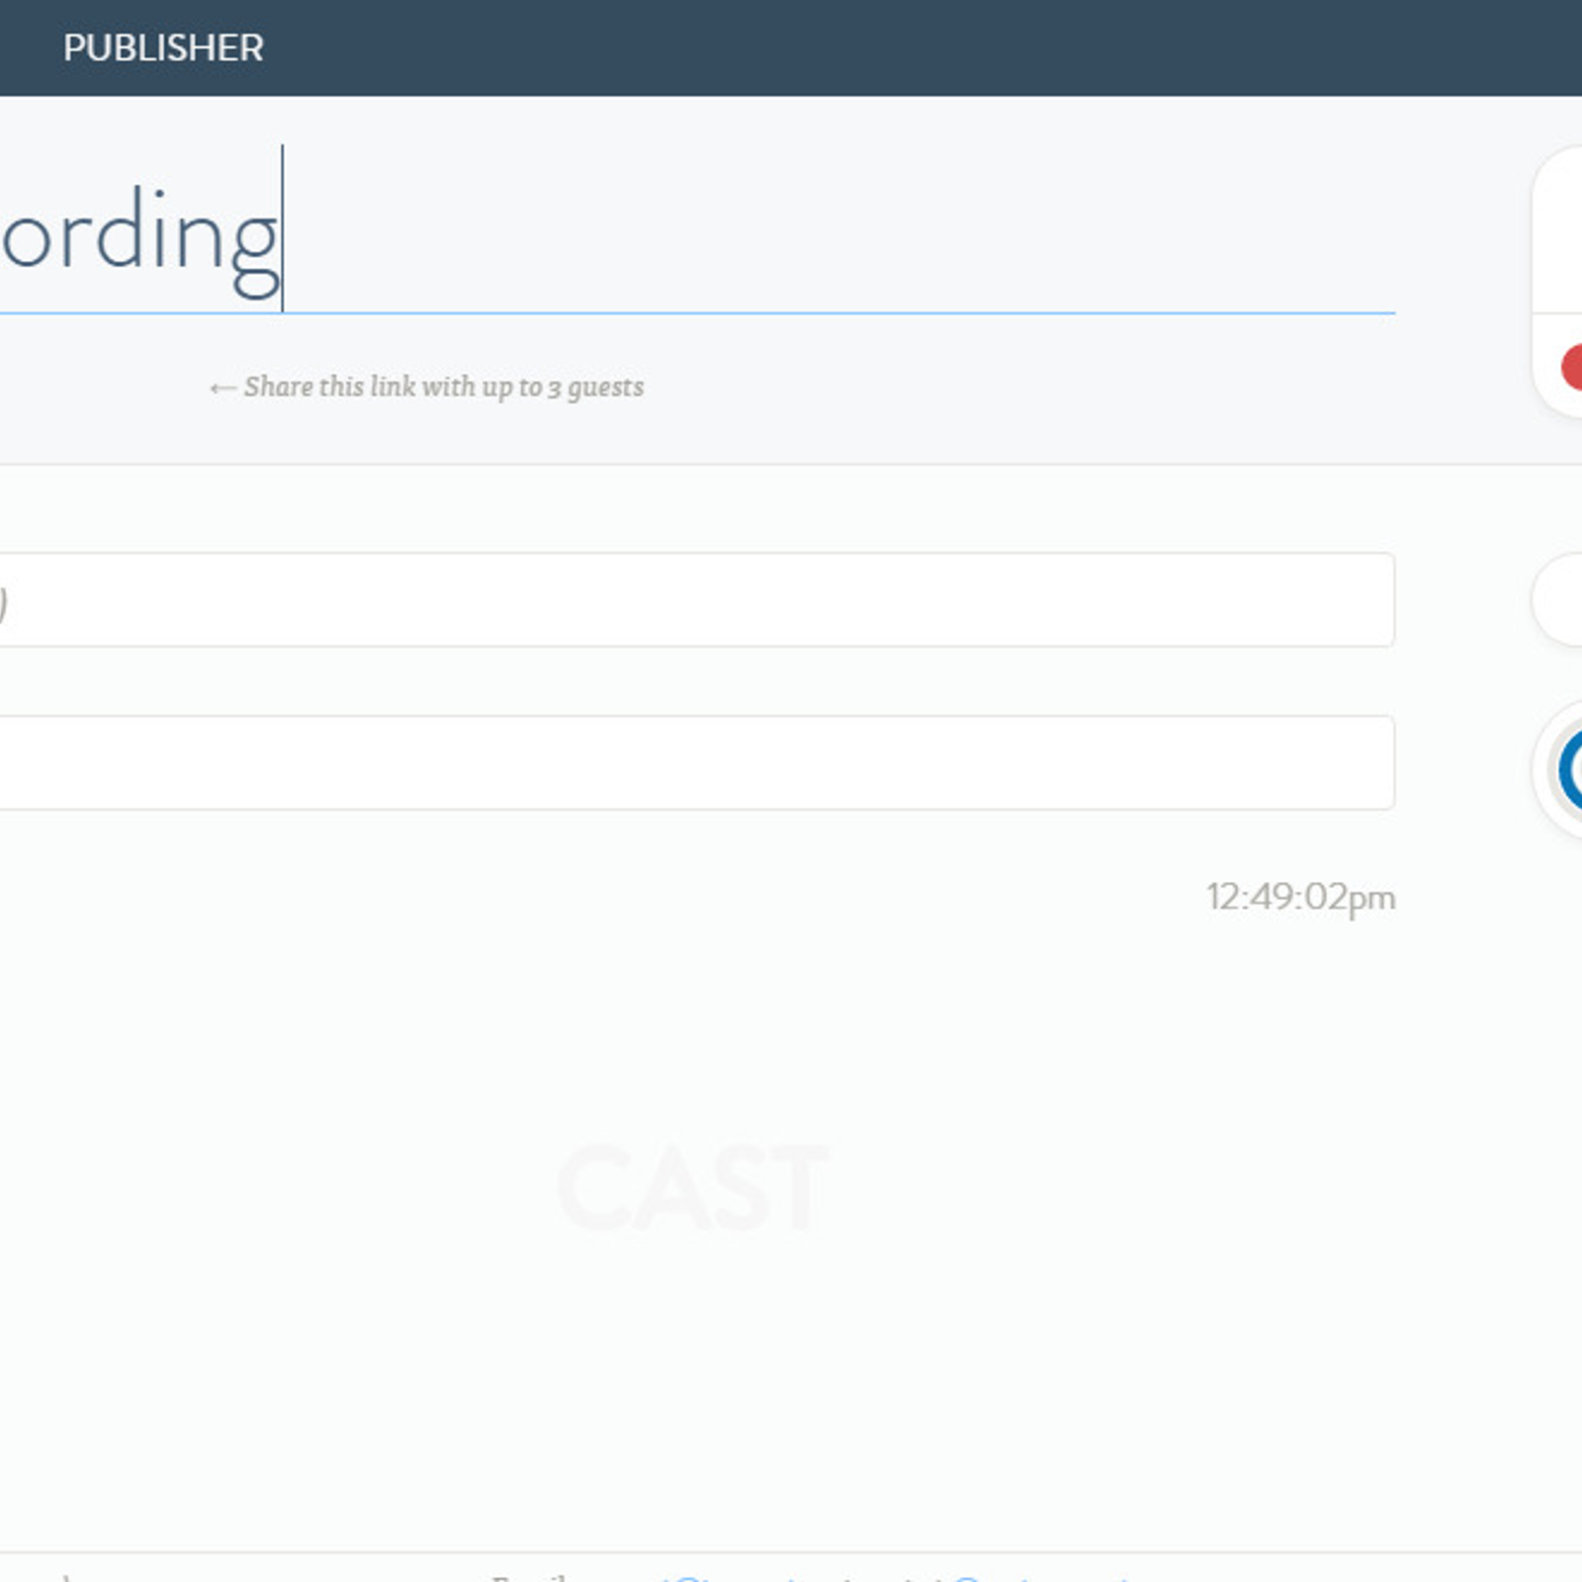Focus the input field containing a closing parenthesis
The height and width of the screenshot is (1582, 1582).
pos(697,600)
